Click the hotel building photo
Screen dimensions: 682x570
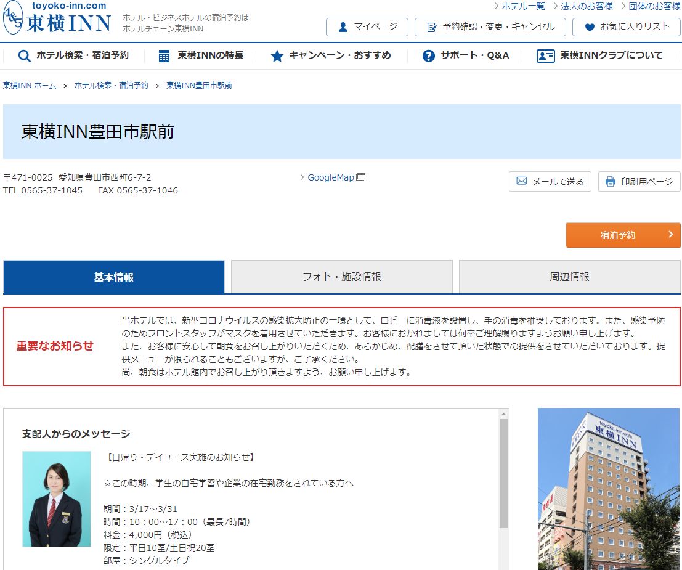pos(609,489)
